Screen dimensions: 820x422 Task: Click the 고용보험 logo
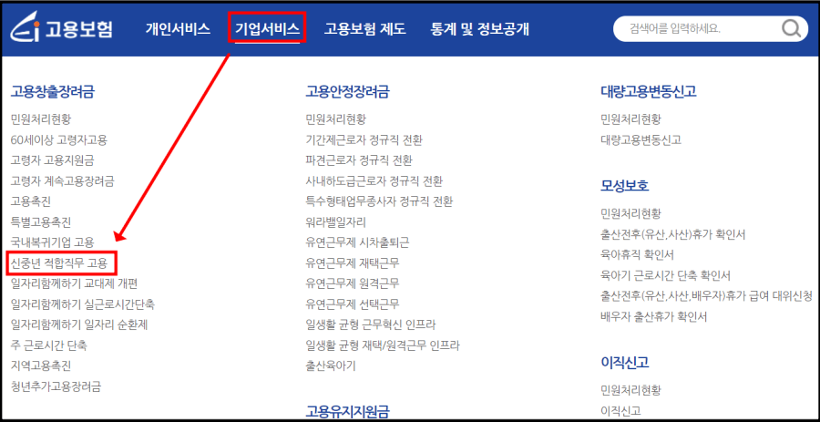tap(61, 29)
